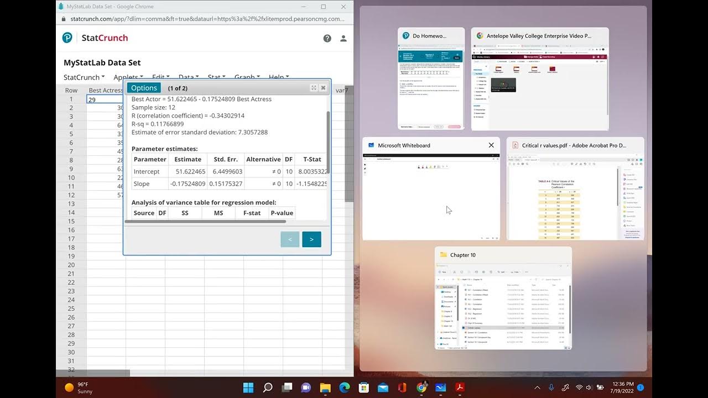Click vertical scrollbar in results dialog

(x=329, y=142)
